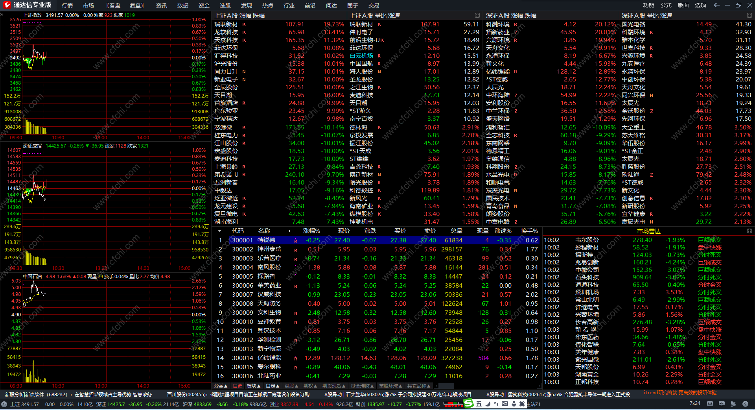Click the Sogou S input method icon

[x=469, y=404]
